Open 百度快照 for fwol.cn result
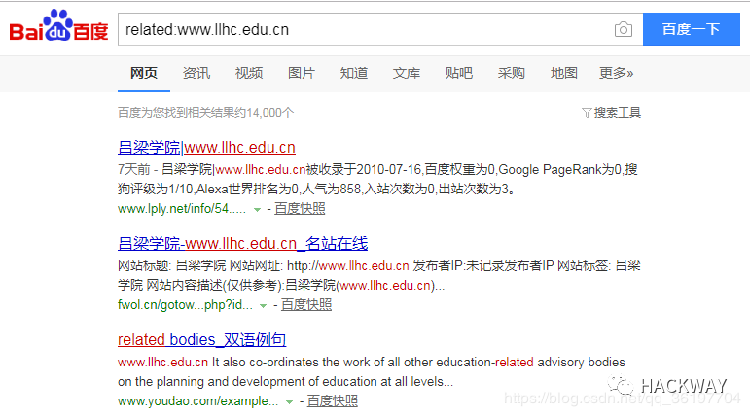This screenshot has height=416, width=750. (x=306, y=305)
